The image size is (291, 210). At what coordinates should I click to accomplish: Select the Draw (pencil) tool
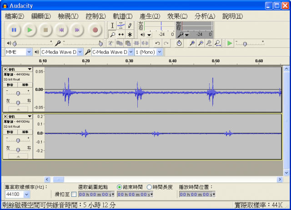(130, 25)
